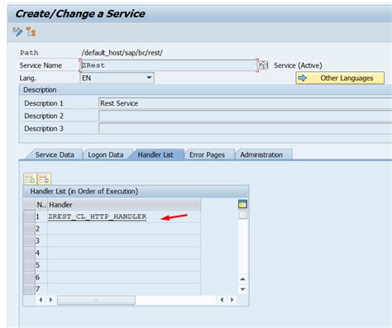
Task: Click the vertical scrollbar up arrow
Action: coord(242,279)
